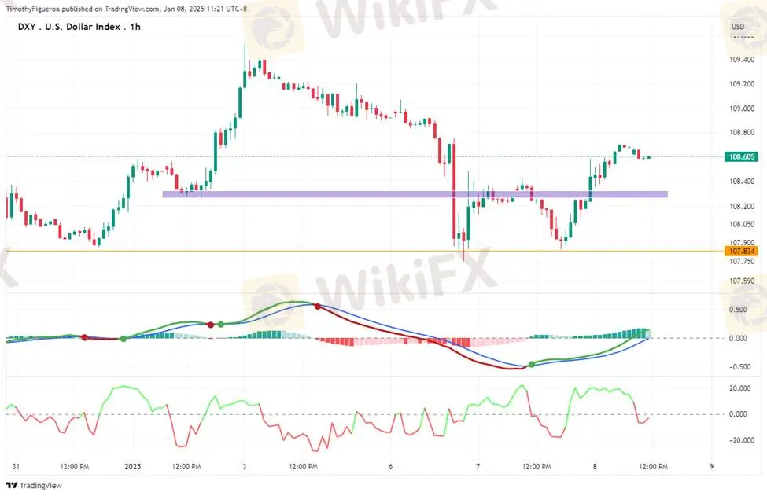Select the 'TimothyFigueroa published on TradingView.com' header text
The width and height of the screenshot is (767, 496).
point(83,9)
